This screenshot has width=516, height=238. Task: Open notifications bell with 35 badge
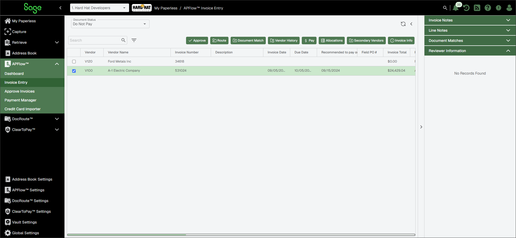pyautogui.click(x=456, y=8)
